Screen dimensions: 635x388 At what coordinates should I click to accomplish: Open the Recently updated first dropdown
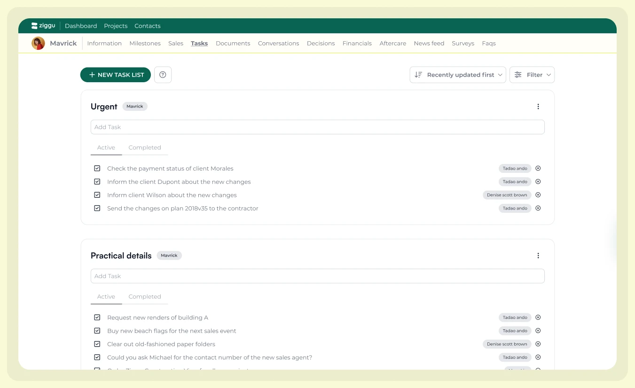[458, 75]
